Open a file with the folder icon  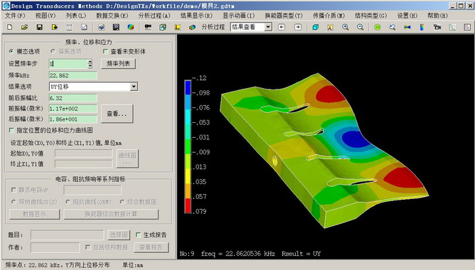[25, 27]
